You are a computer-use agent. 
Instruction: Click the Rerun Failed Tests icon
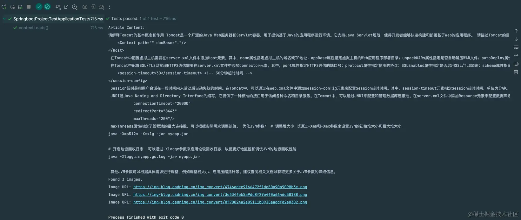click(12, 7)
